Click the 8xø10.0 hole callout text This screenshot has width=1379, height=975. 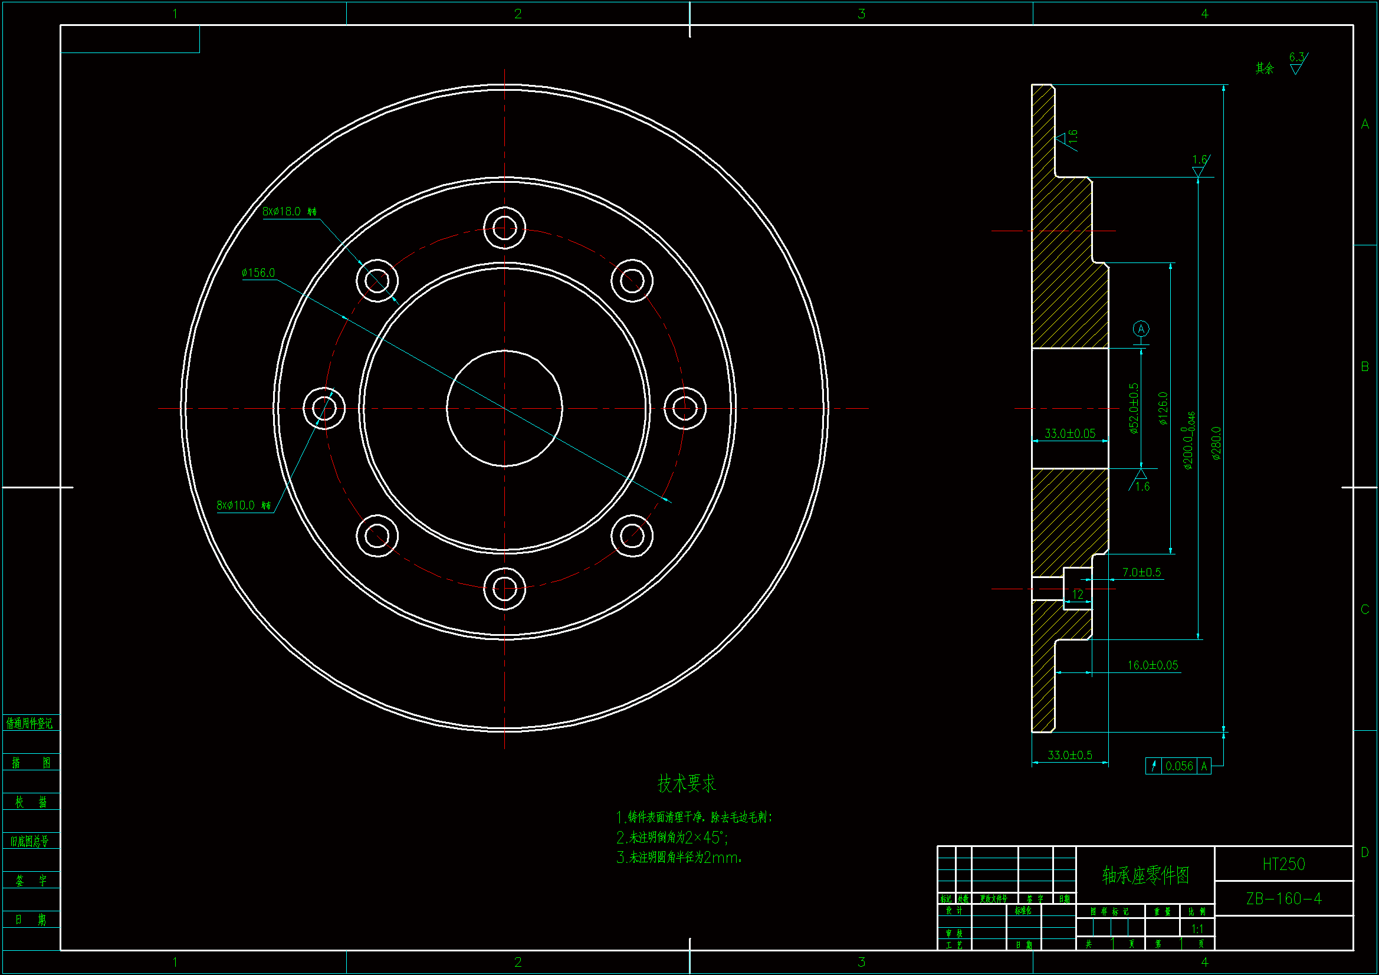click(x=243, y=505)
